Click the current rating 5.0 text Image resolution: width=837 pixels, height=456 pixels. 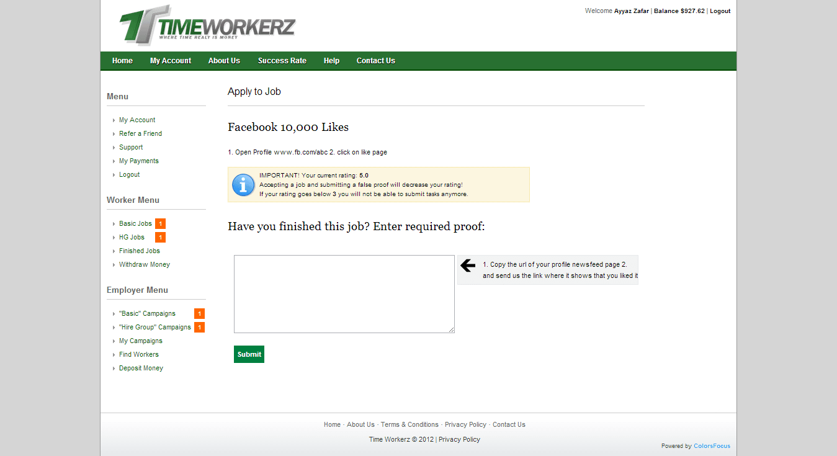(x=364, y=176)
